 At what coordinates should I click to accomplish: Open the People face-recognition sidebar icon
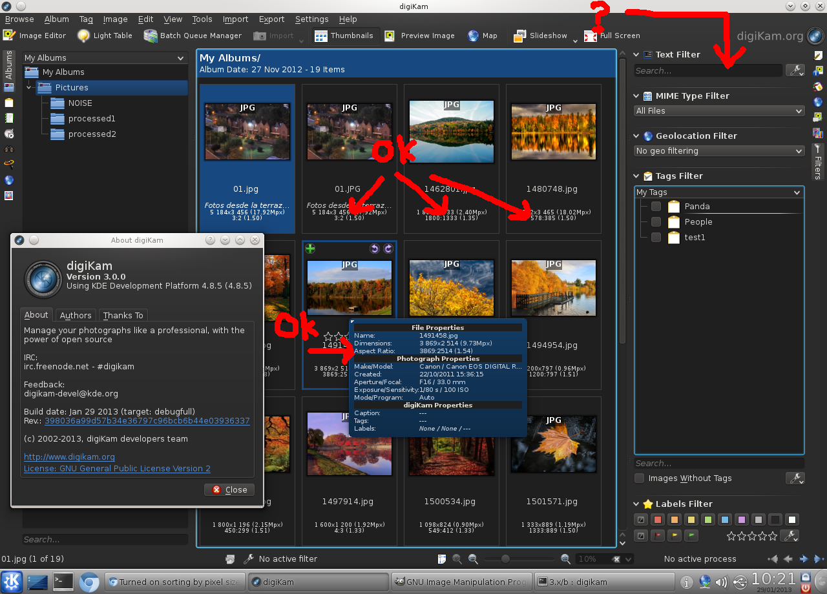[9, 195]
